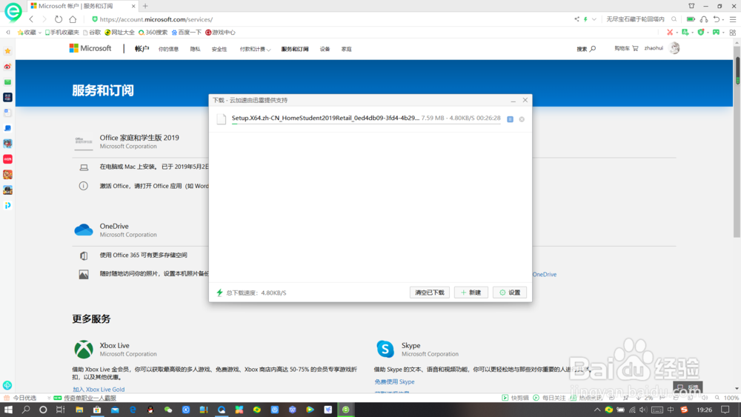Cancel the Setup.X64 download item

click(x=522, y=119)
